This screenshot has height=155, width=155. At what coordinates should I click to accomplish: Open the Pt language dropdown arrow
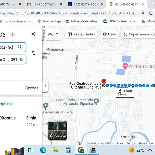point(57,34)
